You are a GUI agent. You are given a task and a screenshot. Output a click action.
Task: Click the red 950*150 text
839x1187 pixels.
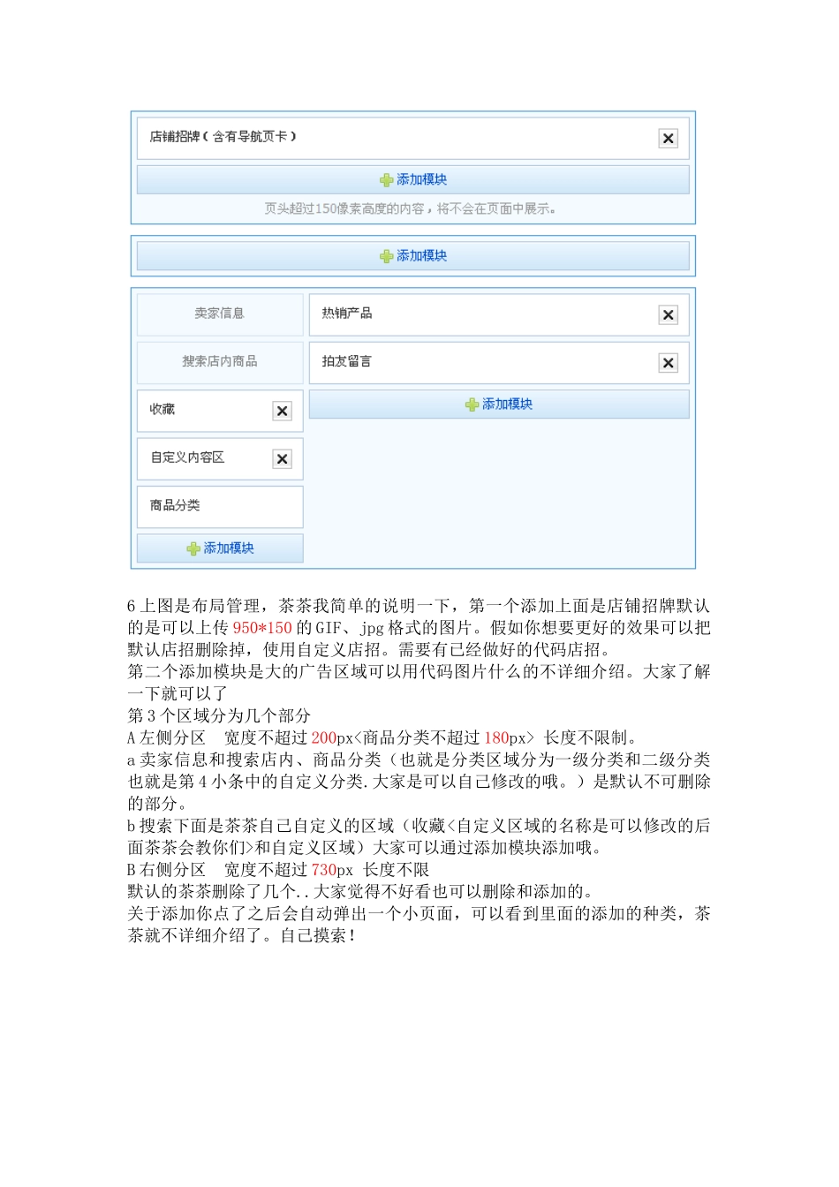(x=262, y=628)
